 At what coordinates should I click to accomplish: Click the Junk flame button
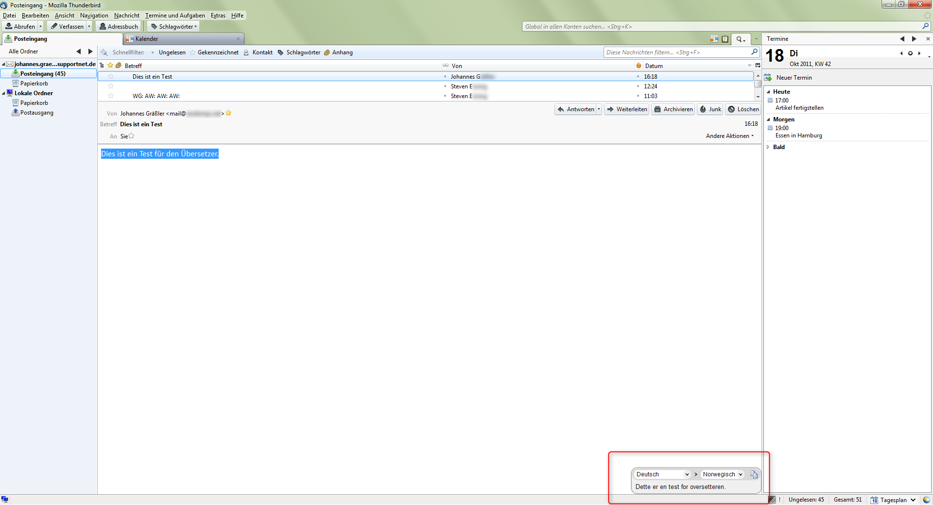tap(710, 109)
